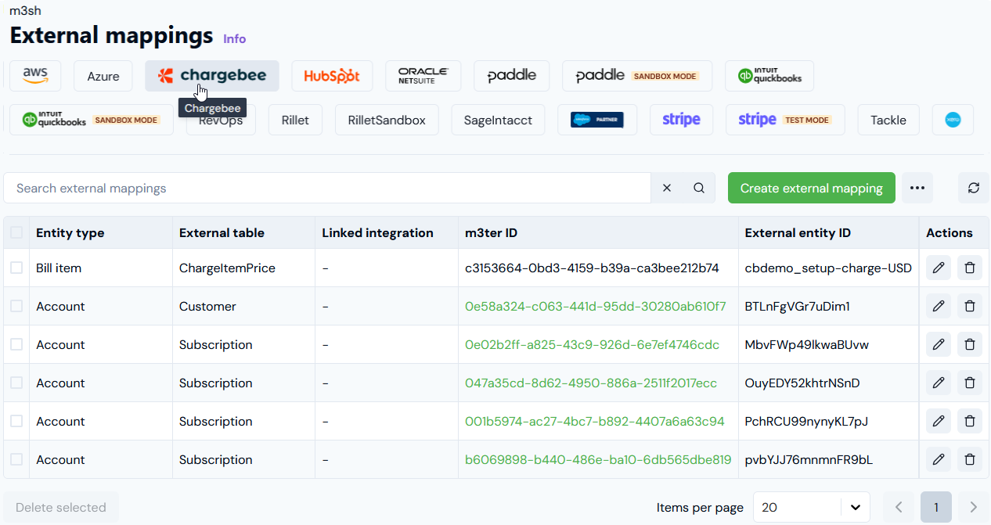Select the AWS integration tile

35,76
